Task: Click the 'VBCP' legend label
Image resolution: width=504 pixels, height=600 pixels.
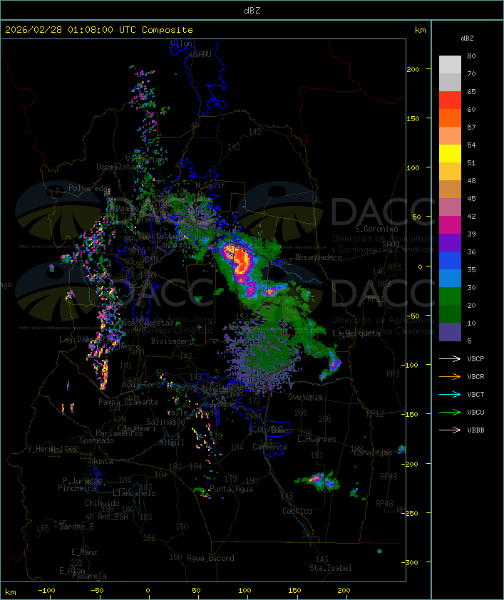Action: pos(475,359)
